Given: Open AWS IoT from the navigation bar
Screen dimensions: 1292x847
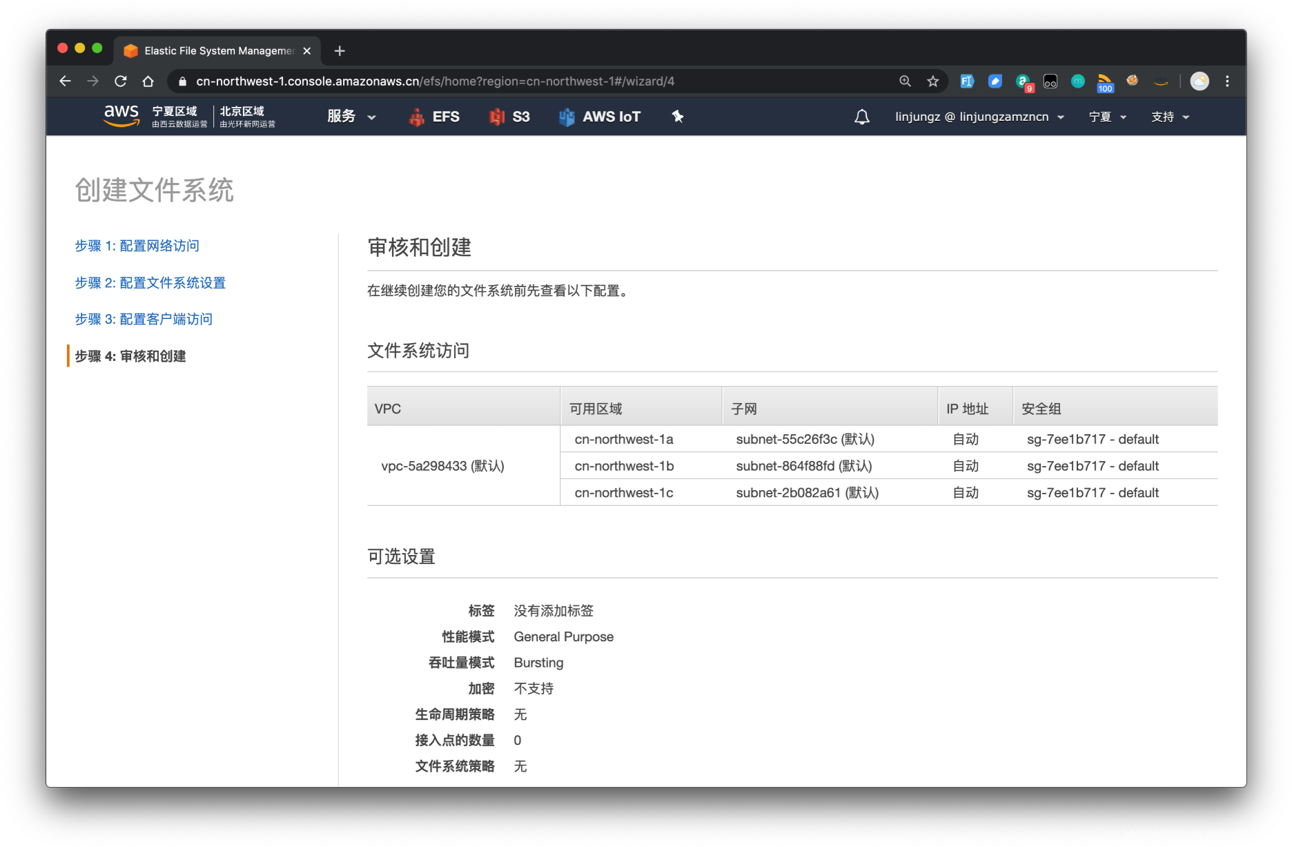Looking at the screenshot, I should click(x=599, y=116).
